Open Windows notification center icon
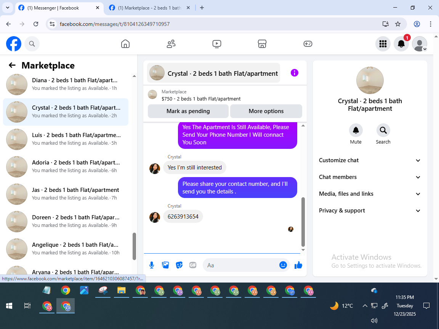This screenshot has height=329, width=439. (426, 306)
